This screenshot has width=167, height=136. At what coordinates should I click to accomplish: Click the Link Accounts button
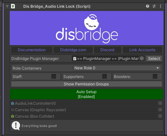(x=142, y=50)
